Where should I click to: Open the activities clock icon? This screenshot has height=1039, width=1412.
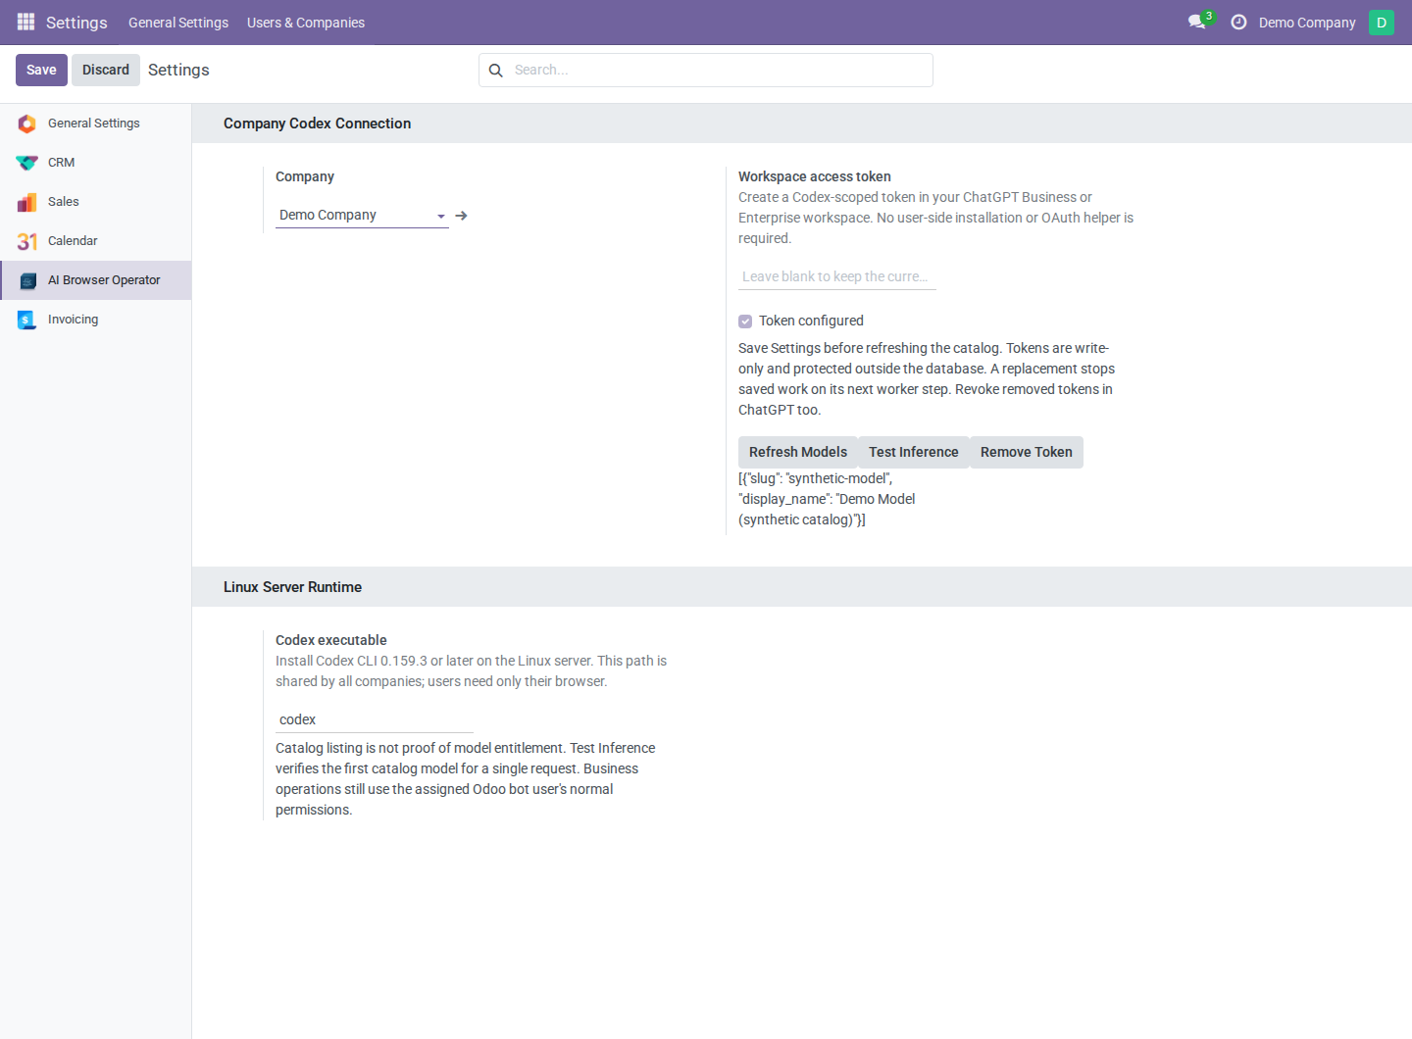1238,22
